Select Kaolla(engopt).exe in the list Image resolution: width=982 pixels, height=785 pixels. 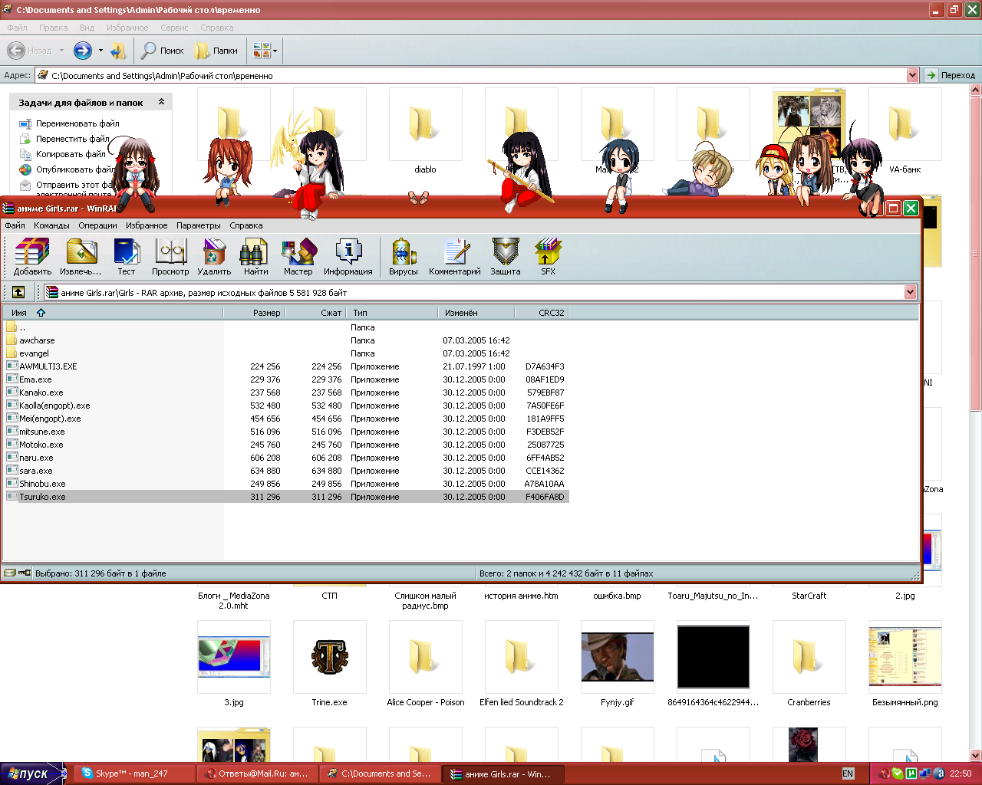coord(54,406)
